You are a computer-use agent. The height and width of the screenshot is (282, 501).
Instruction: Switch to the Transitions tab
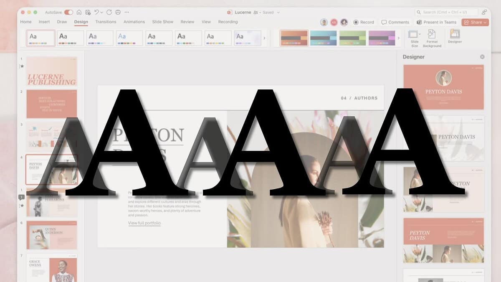(106, 22)
